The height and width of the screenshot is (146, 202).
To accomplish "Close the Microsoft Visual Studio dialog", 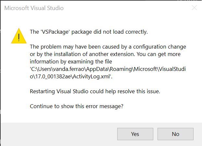I will (x=194, y=8).
